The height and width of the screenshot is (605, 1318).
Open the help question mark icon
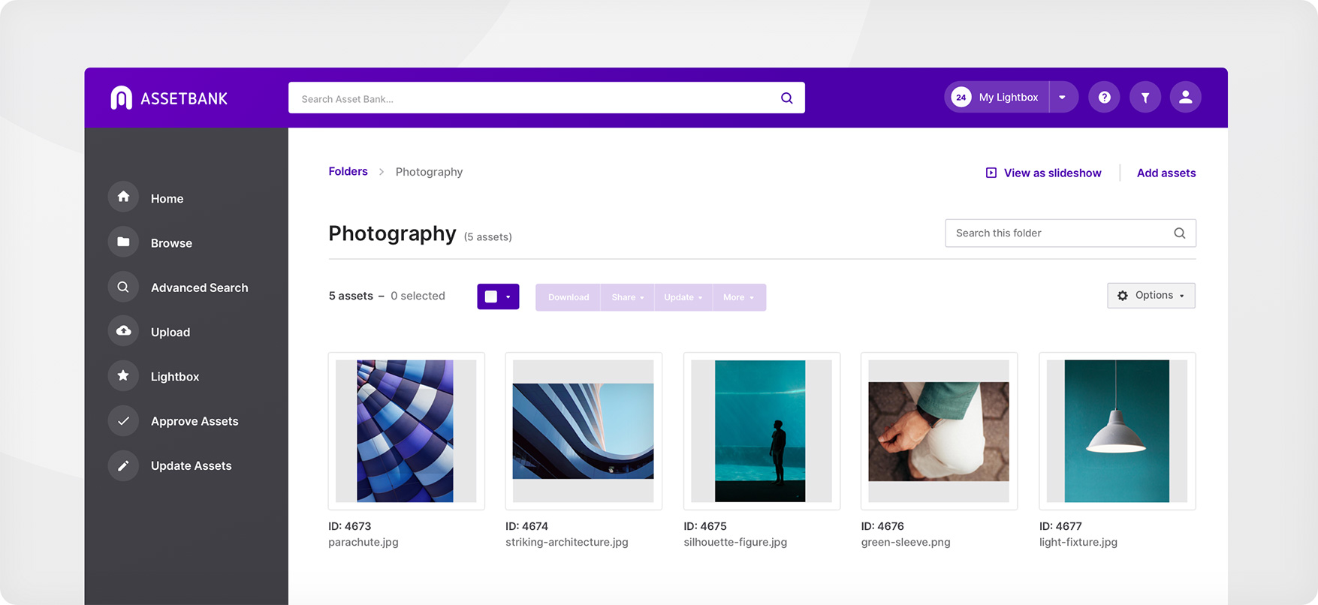[1104, 97]
